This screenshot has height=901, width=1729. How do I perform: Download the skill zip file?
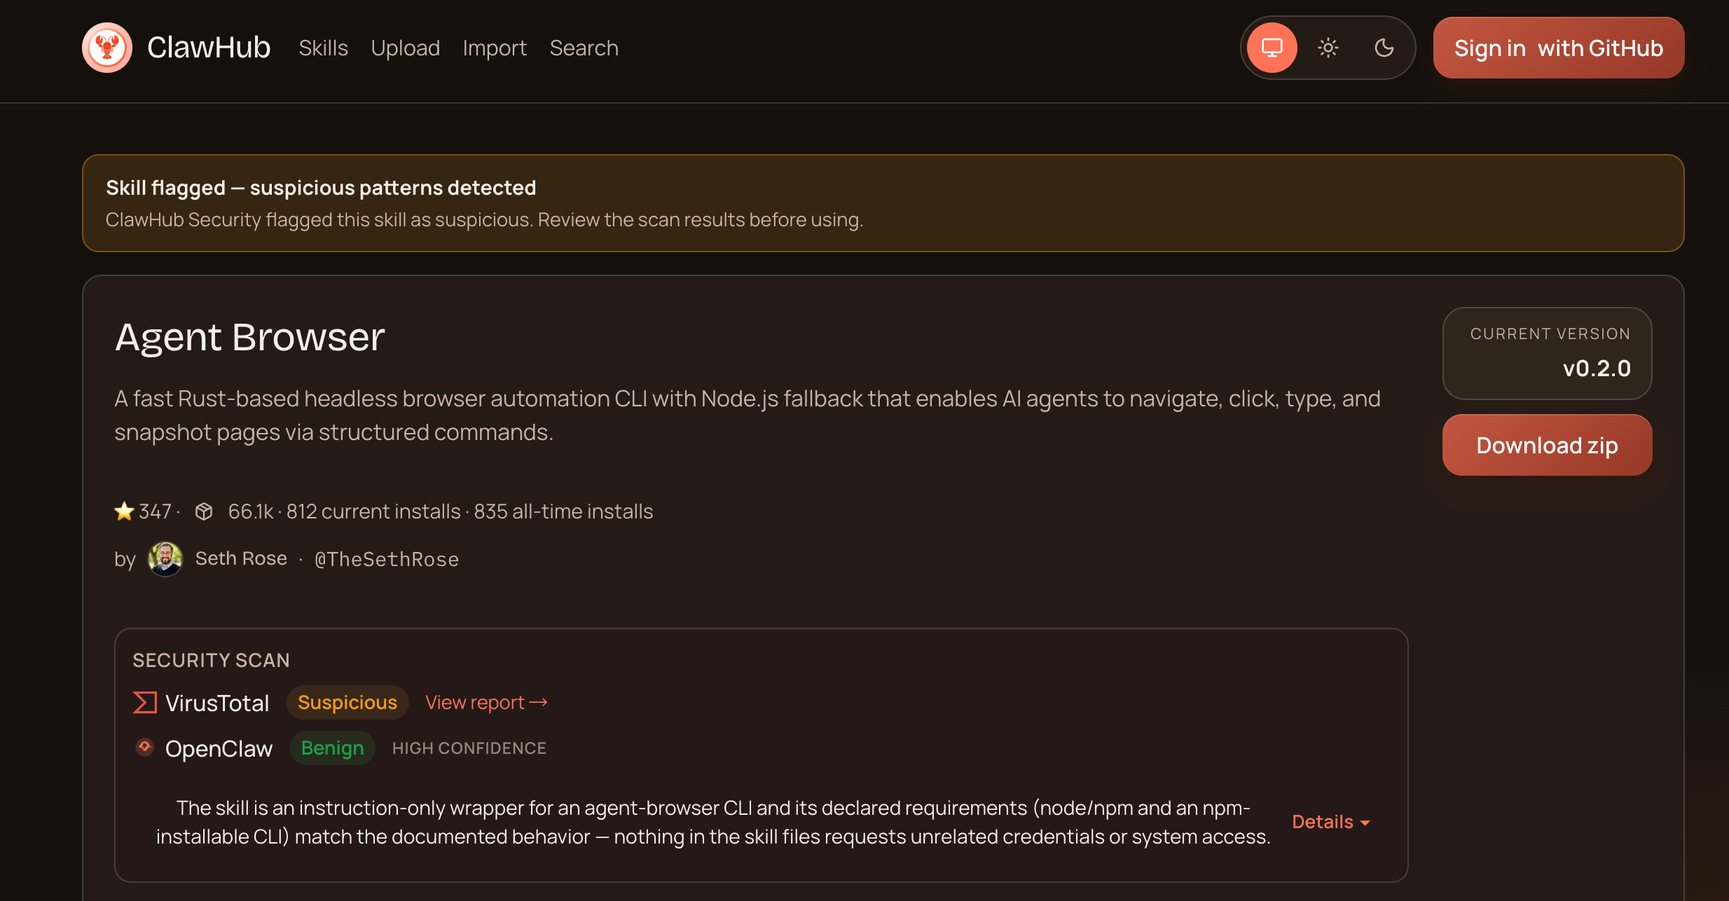point(1547,445)
